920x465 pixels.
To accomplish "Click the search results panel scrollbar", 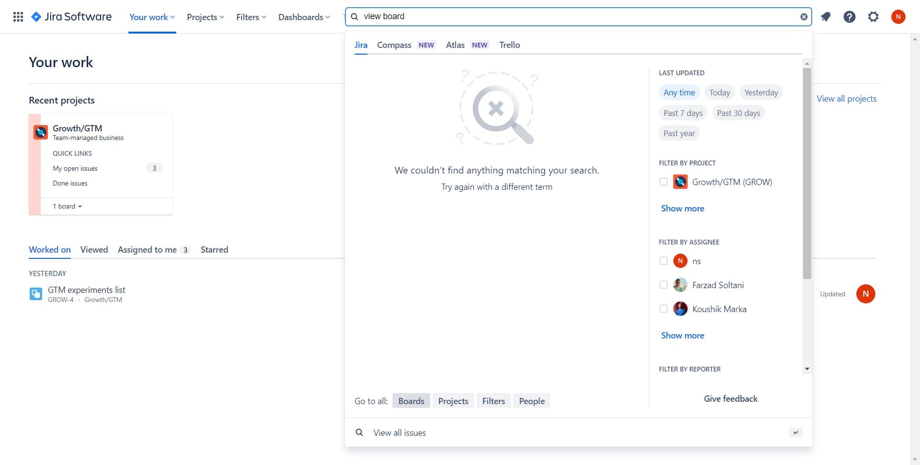I will coord(807,173).
